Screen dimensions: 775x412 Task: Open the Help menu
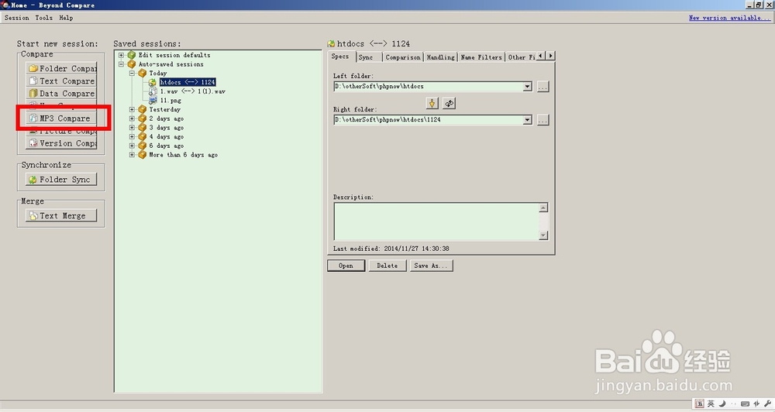[x=66, y=18]
